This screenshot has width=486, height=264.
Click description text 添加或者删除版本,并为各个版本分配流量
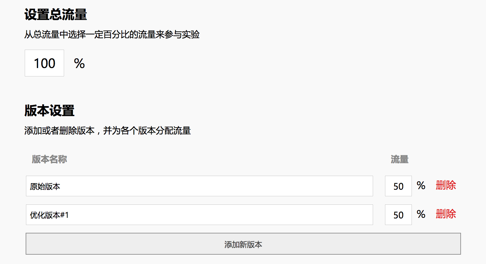[108, 130]
